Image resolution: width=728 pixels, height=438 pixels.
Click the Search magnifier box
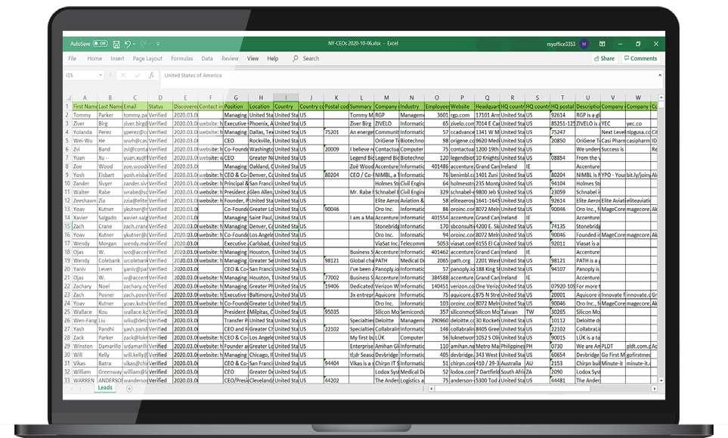(306, 58)
